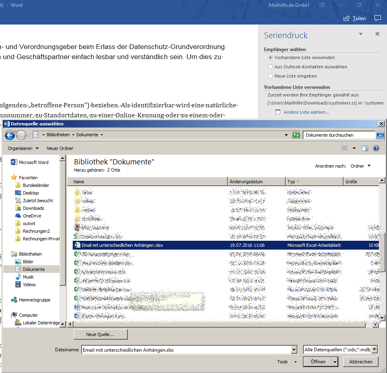Click the blue back arrow in the dialog

10,135
